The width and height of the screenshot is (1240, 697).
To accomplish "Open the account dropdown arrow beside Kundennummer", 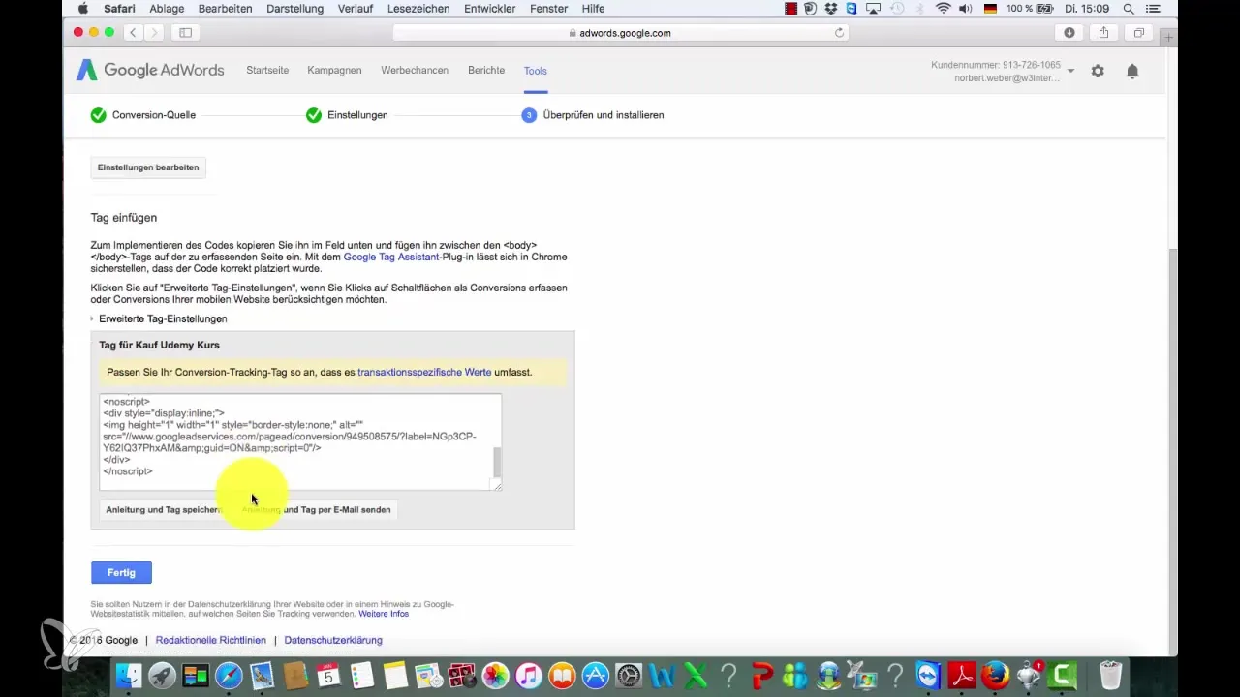I will point(1070,71).
